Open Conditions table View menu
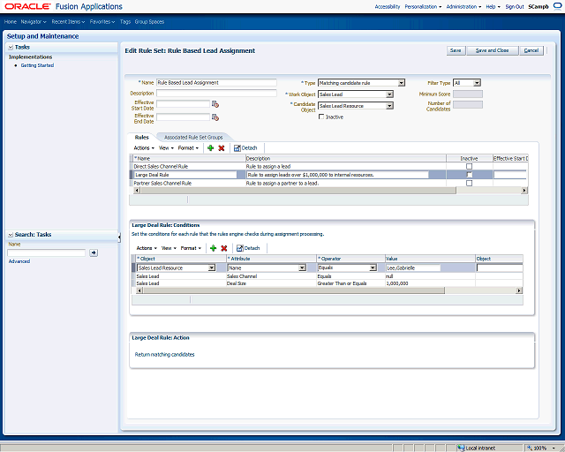Viewport: 565px width, 452px height. (169, 248)
